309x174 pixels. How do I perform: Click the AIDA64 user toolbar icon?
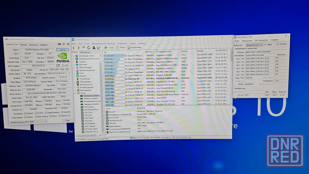[x=94, y=48]
